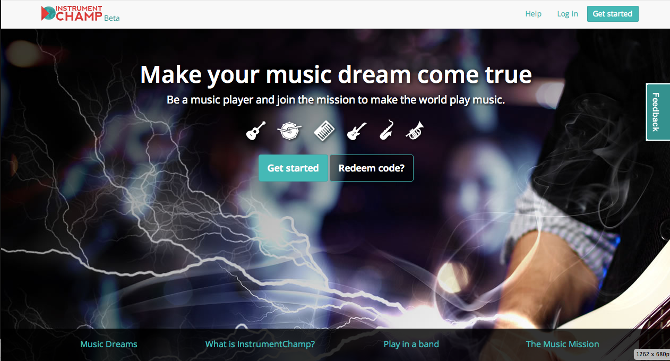
Task: Click the Get started button in header
Action: pyautogui.click(x=613, y=14)
